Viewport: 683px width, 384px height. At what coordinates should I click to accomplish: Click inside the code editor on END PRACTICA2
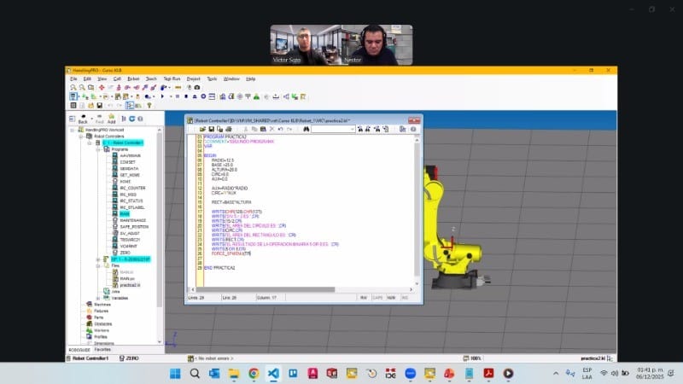219,268
